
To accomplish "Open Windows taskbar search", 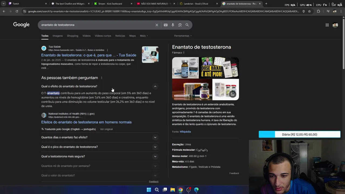I will coord(157,190).
